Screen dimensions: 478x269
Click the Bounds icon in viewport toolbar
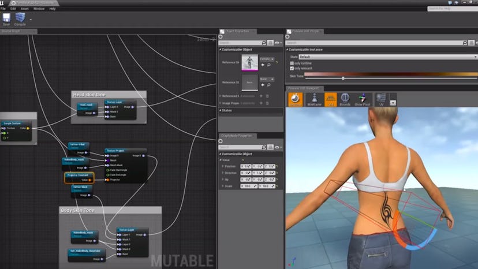click(x=345, y=99)
